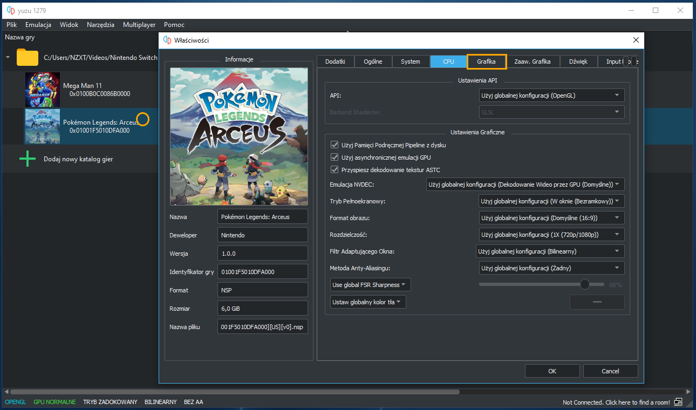Click OPENGL API toggle in status bar

(15, 402)
